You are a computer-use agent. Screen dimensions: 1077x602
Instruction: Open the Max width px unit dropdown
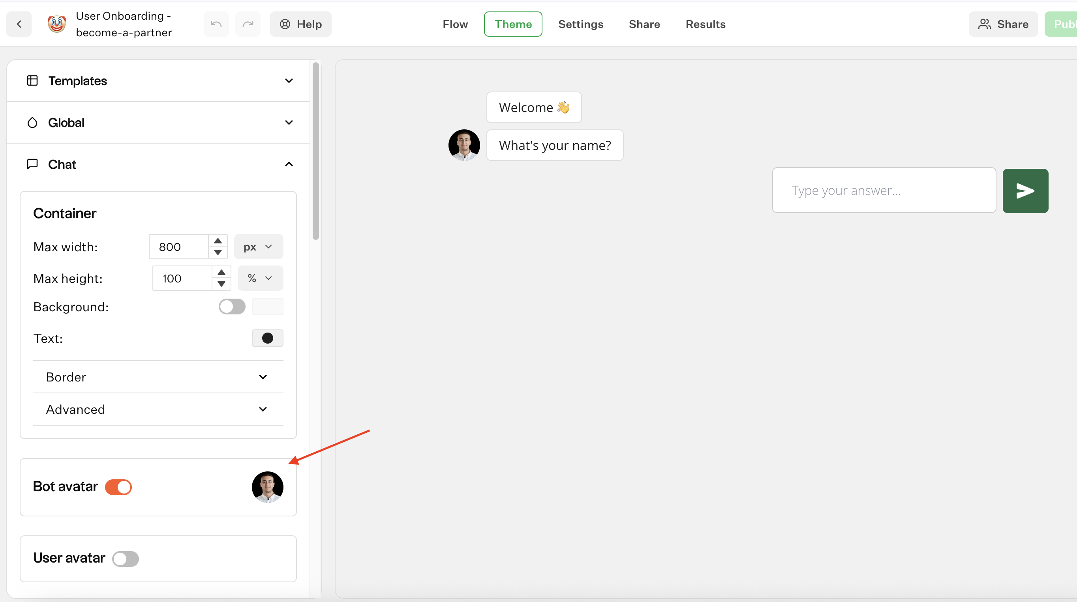258,247
